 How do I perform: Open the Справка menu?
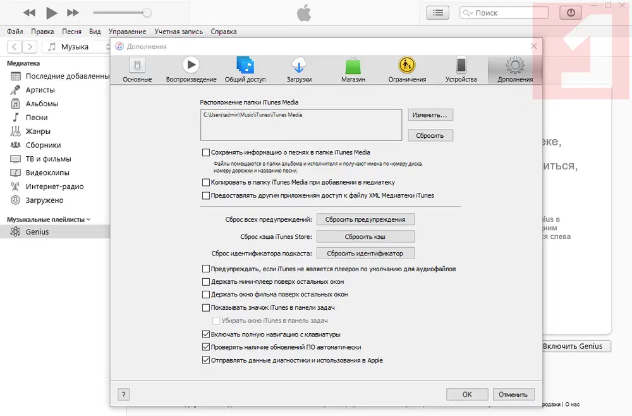tap(224, 32)
